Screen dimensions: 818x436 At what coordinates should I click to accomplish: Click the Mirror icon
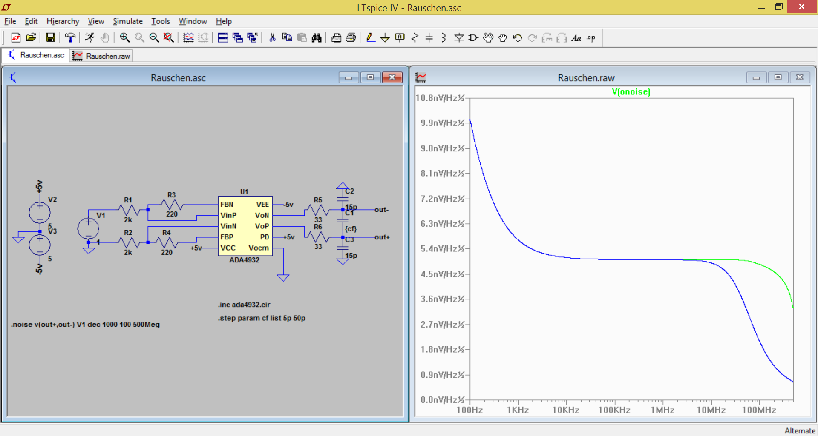(562, 38)
